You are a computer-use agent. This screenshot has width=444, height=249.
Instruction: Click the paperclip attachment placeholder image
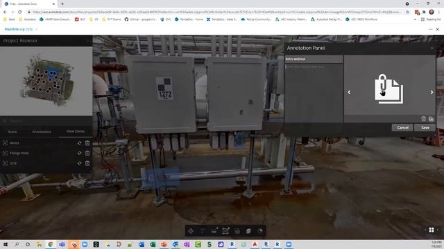(388, 89)
